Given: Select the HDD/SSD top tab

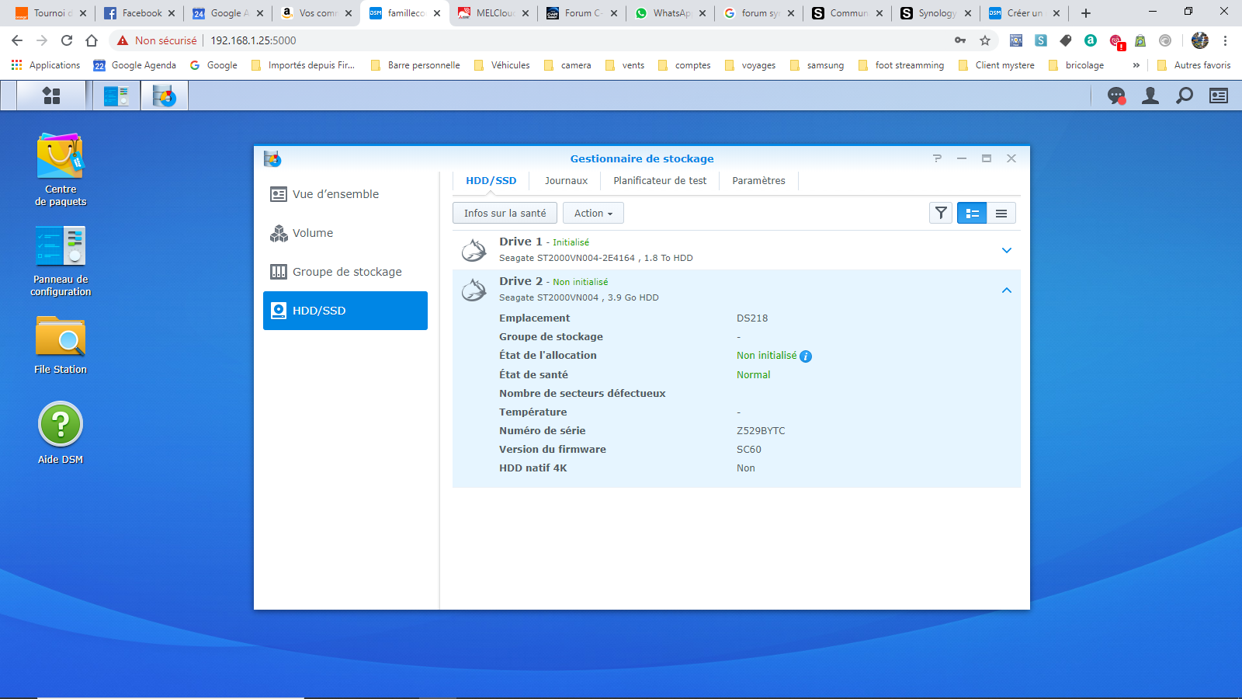Looking at the screenshot, I should click(x=491, y=181).
